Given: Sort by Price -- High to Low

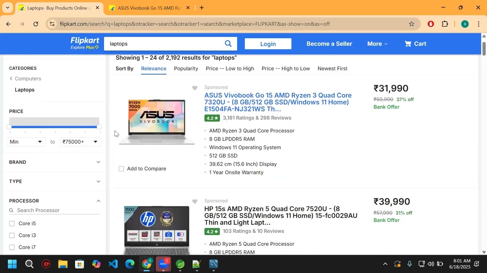Looking at the screenshot, I should click(x=286, y=69).
